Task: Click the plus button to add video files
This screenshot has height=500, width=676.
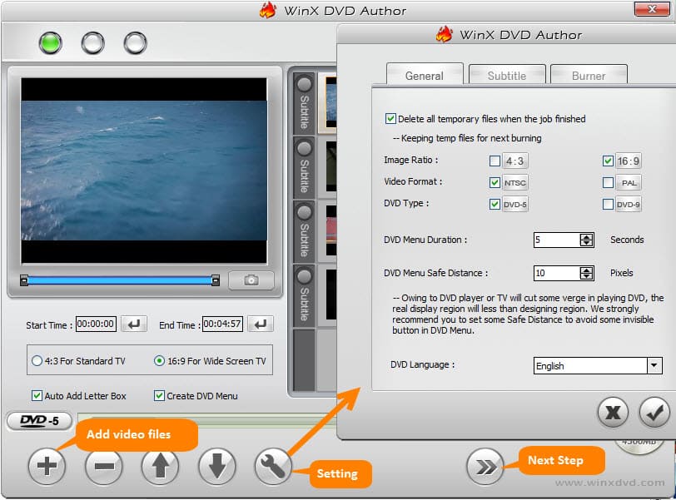Action: (x=47, y=466)
